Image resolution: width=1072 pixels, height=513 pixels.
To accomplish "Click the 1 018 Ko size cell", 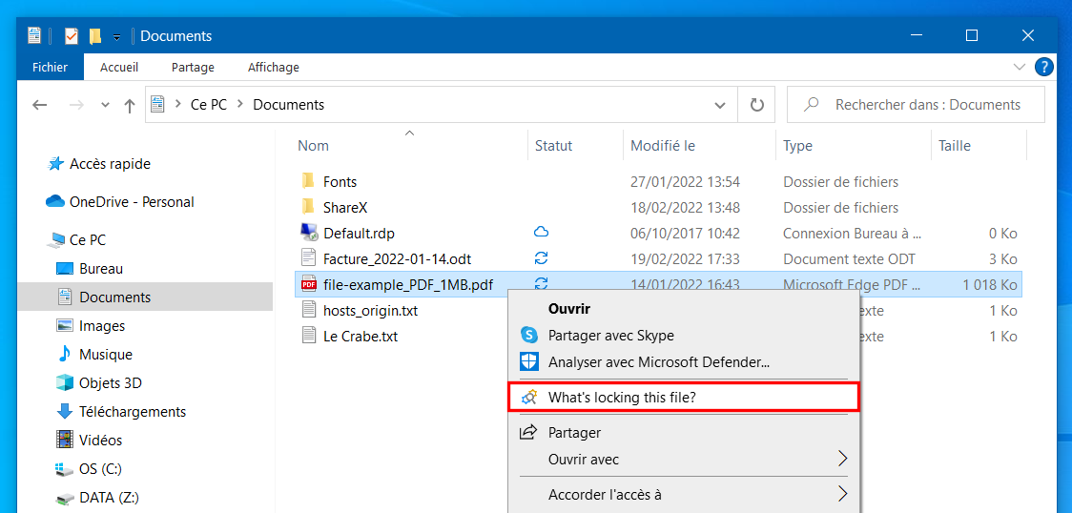I will [x=991, y=285].
